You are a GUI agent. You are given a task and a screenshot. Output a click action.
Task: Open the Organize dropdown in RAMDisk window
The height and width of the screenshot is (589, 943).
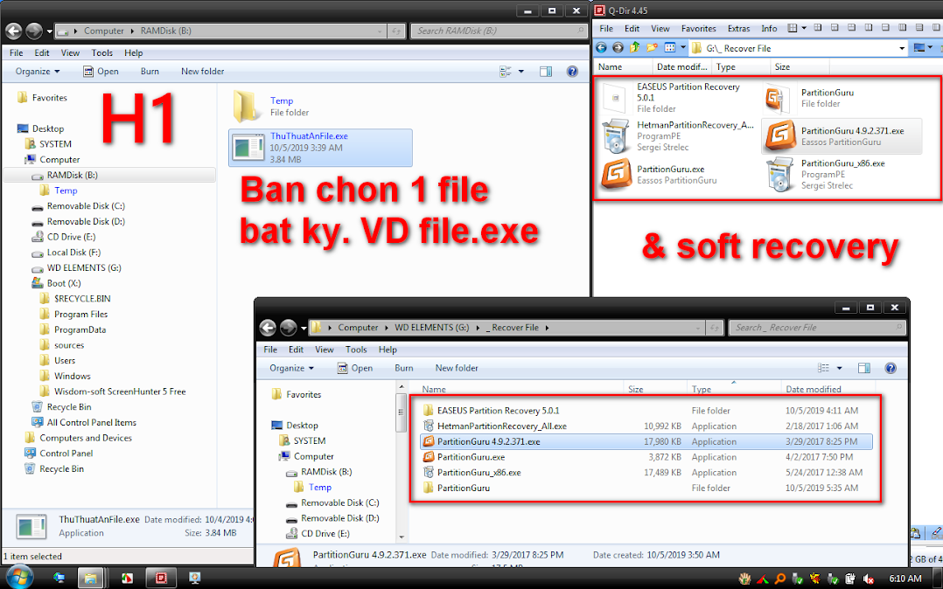point(38,72)
